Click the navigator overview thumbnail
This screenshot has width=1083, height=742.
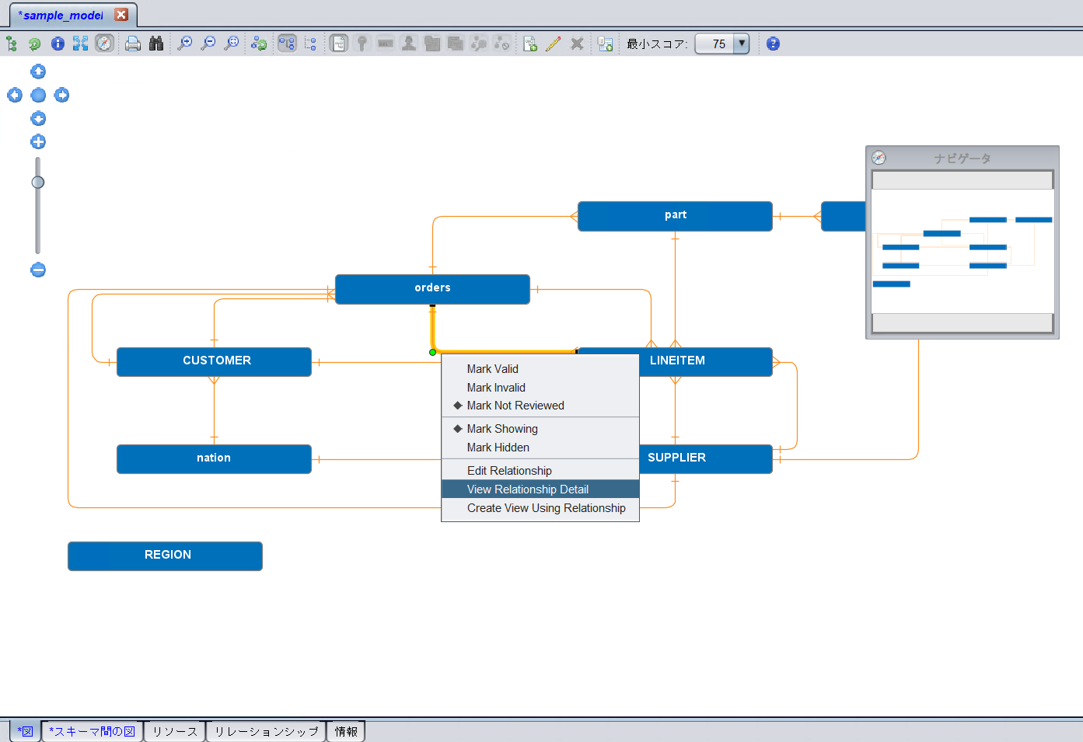[x=962, y=252]
